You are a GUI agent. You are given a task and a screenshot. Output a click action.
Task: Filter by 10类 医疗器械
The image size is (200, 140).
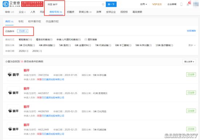click(164, 45)
